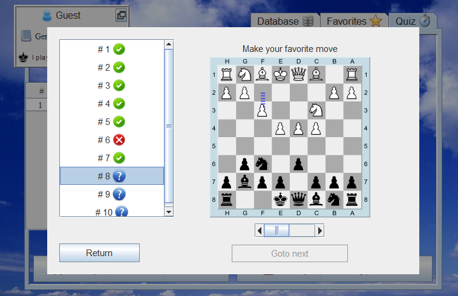Image resolution: width=458 pixels, height=296 pixels.
Task: Select quiz item # 5 in list
Action: click(111, 121)
